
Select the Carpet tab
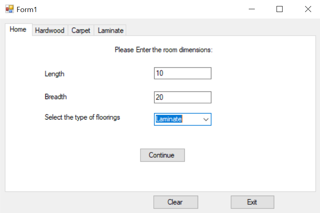point(81,30)
